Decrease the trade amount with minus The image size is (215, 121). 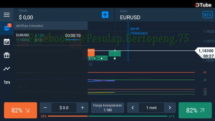(45, 108)
